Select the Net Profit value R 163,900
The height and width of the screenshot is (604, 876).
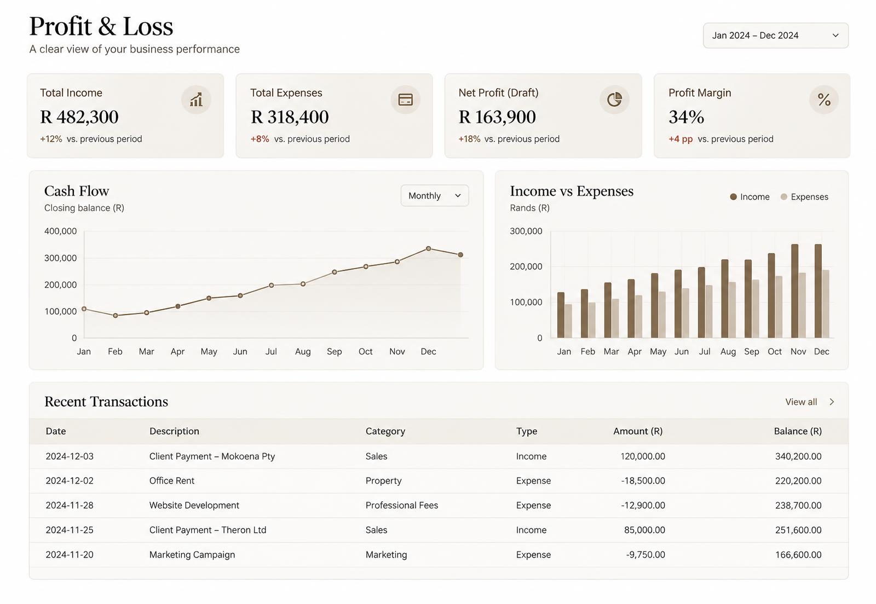click(x=497, y=117)
